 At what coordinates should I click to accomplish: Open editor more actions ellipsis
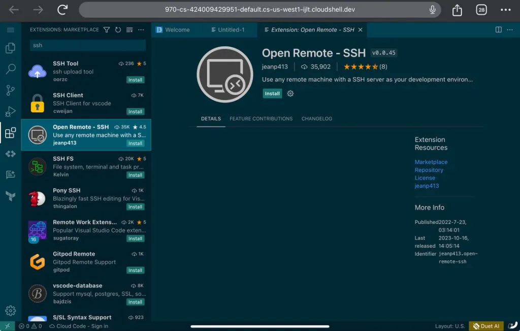(x=510, y=30)
